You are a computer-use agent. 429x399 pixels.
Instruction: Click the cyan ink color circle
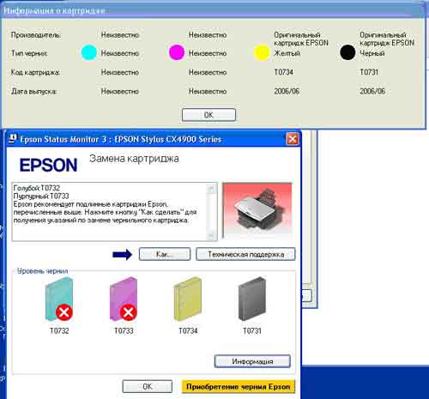89,52
